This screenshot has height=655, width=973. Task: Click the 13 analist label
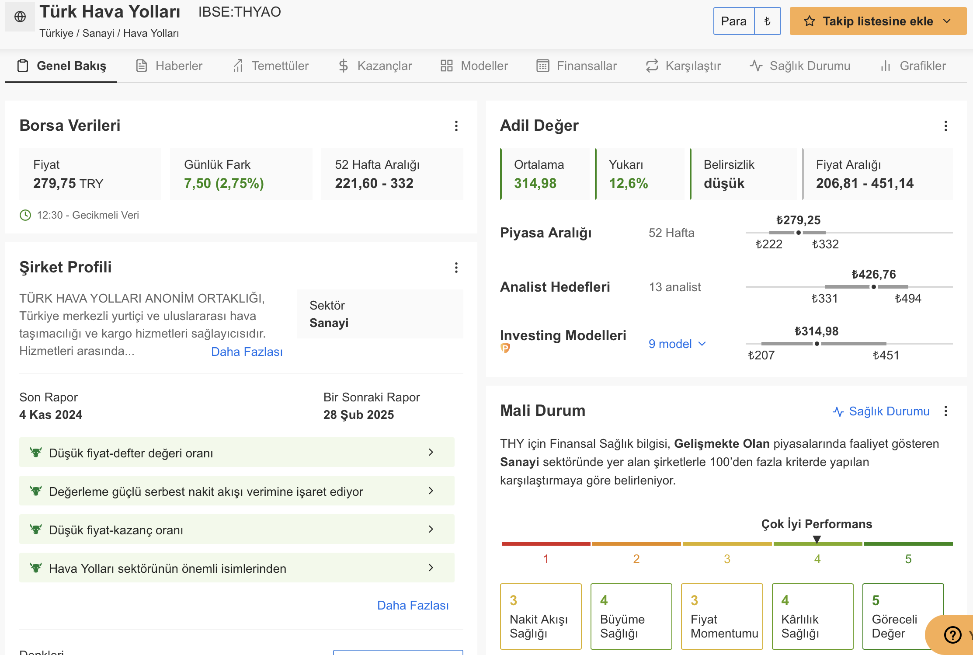point(675,287)
